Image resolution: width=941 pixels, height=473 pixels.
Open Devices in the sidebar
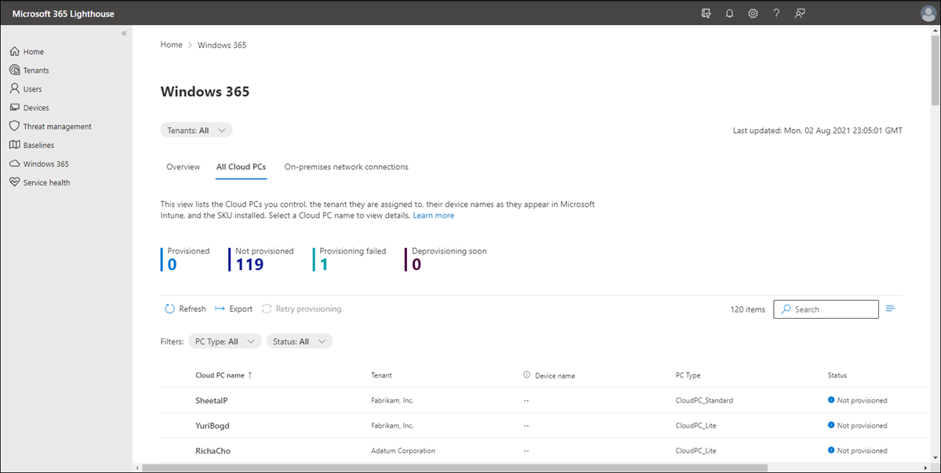click(x=29, y=108)
